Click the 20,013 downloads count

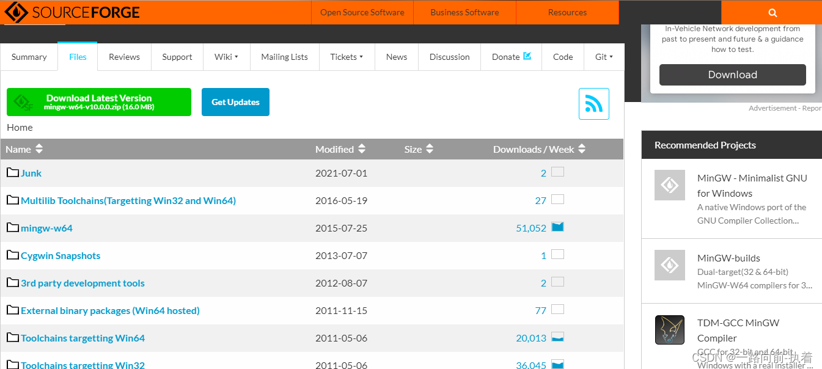click(x=531, y=338)
